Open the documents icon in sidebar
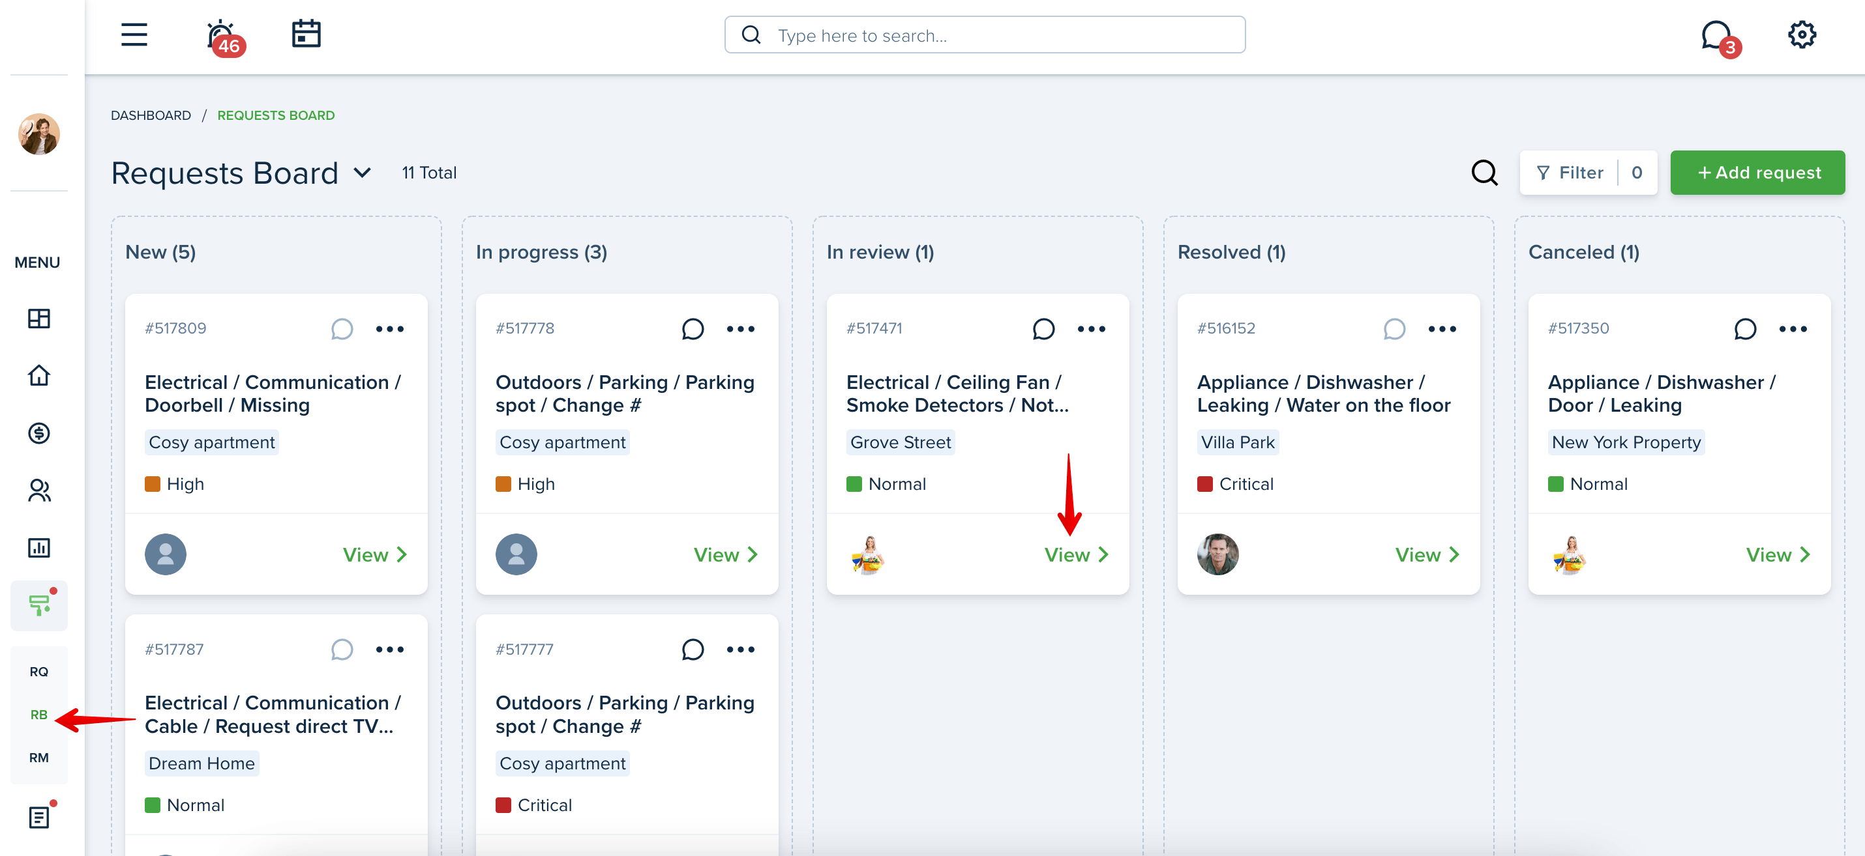Screen dimensions: 1865x856 click(39, 817)
